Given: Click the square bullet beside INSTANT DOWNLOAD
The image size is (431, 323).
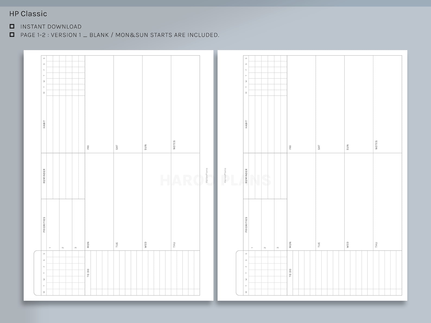Looking at the screenshot, I should click(12, 26).
